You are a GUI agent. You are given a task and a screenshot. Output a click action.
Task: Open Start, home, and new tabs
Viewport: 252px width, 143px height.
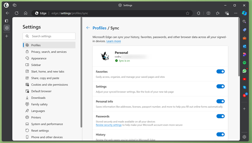[49, 71]
